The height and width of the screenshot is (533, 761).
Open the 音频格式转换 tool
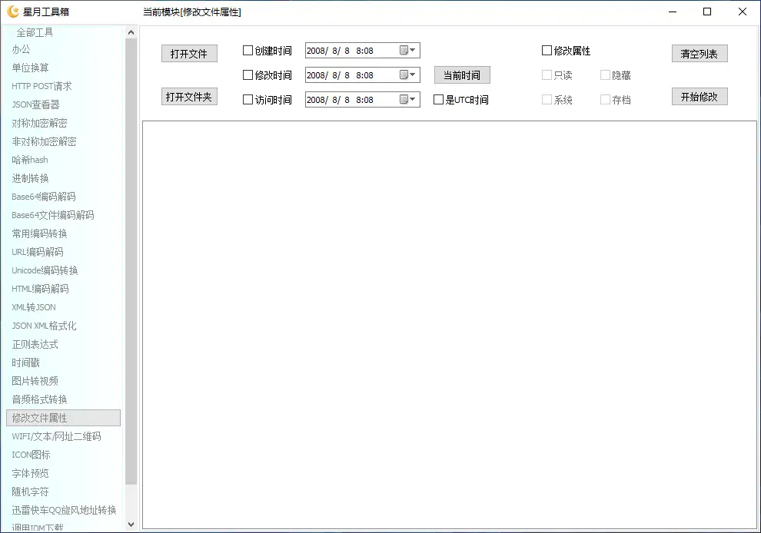click(39, 399)
